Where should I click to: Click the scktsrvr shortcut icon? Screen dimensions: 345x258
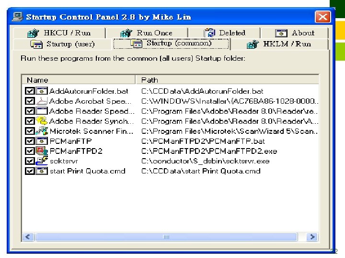tap(42, 161)
